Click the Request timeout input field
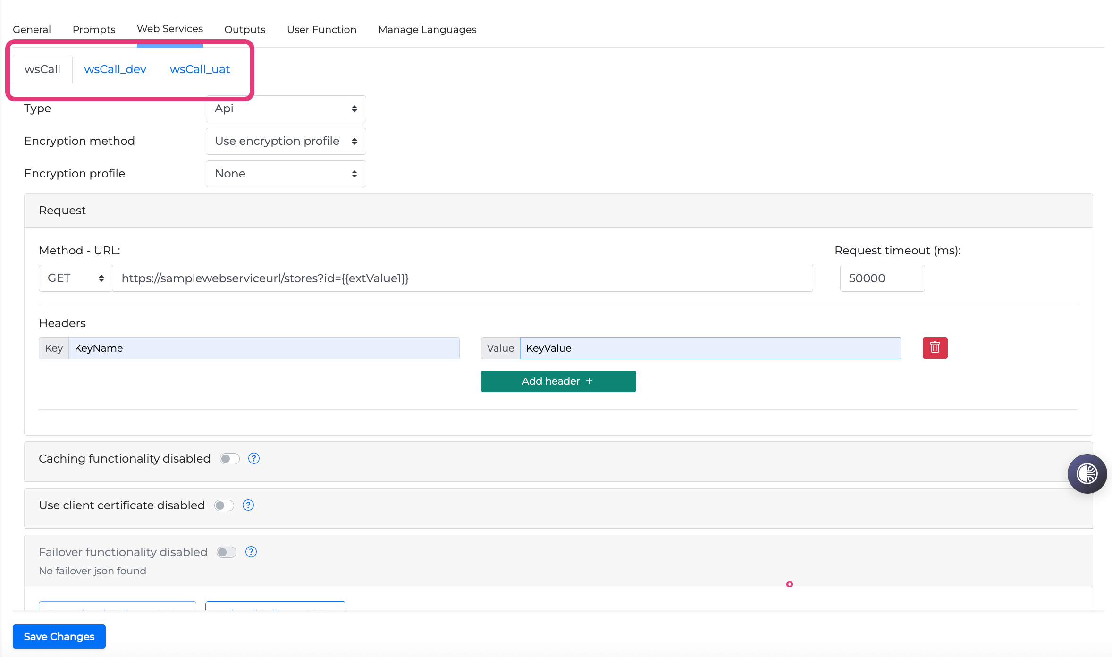The image size is (1112, 657). pyautogui.click(x=882, y=278)
